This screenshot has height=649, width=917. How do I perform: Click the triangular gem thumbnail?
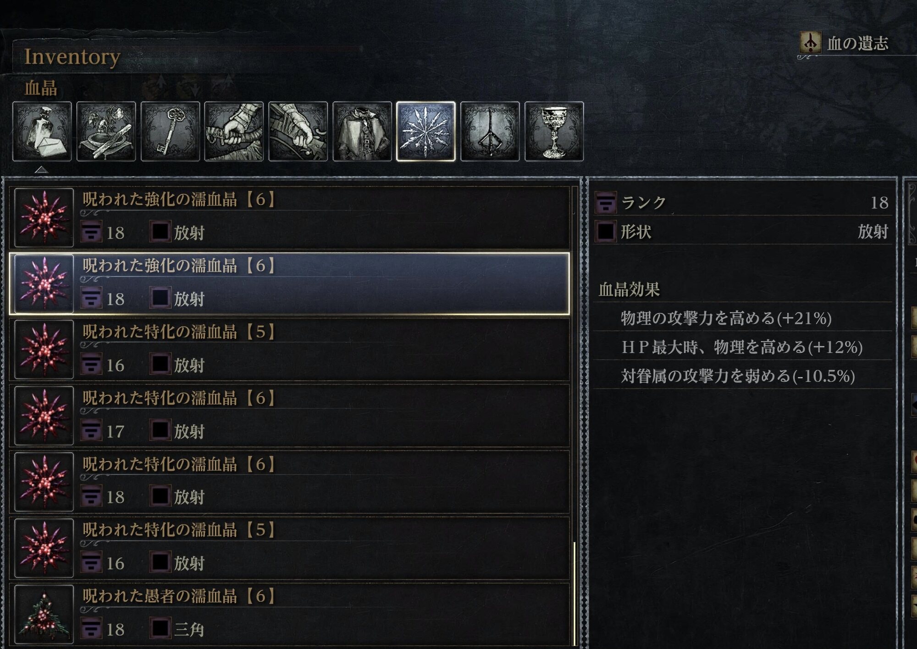point(44,614)
